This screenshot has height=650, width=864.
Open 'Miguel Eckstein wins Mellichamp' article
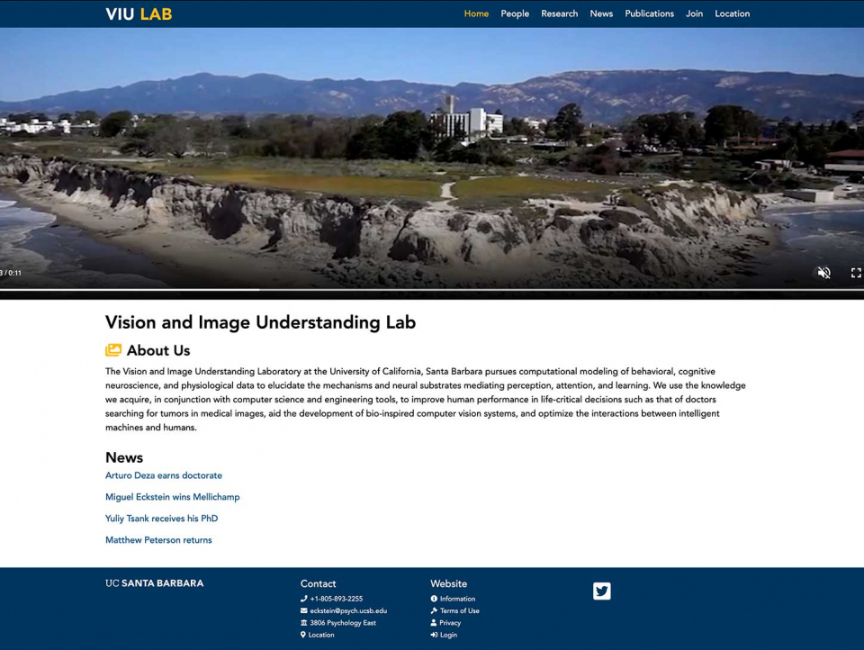[x=173, y=497]
